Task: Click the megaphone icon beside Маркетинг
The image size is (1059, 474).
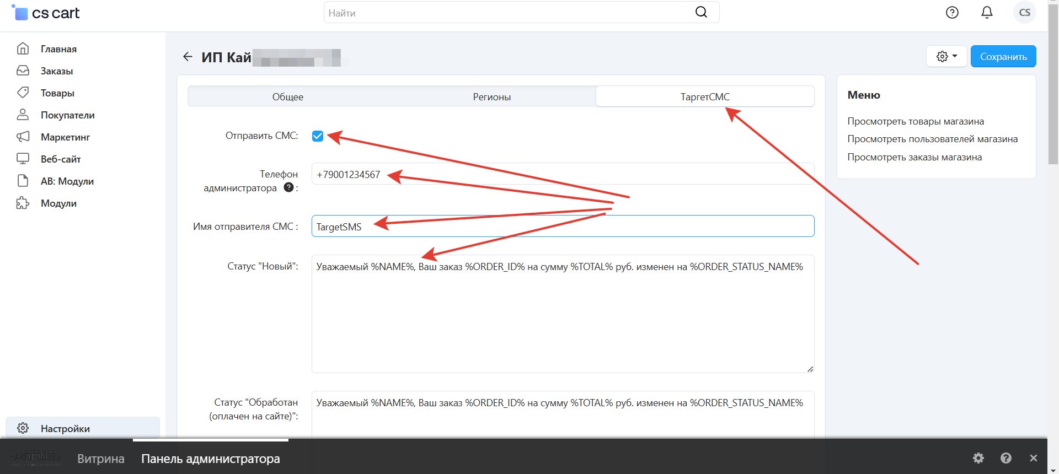Action: (23, 136)
